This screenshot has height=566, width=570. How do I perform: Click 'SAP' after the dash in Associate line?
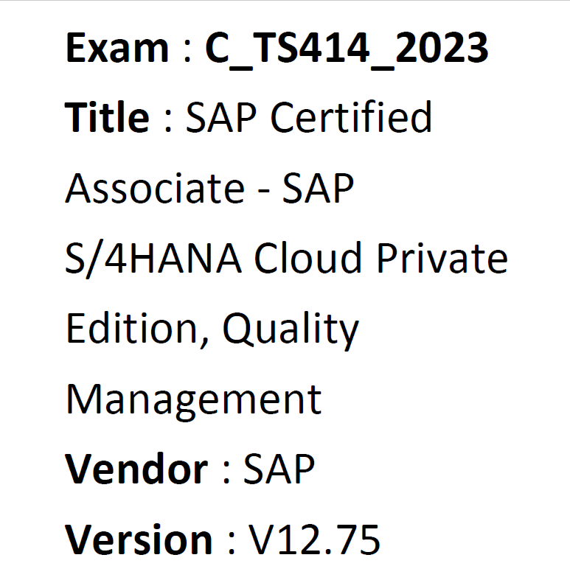318,187
